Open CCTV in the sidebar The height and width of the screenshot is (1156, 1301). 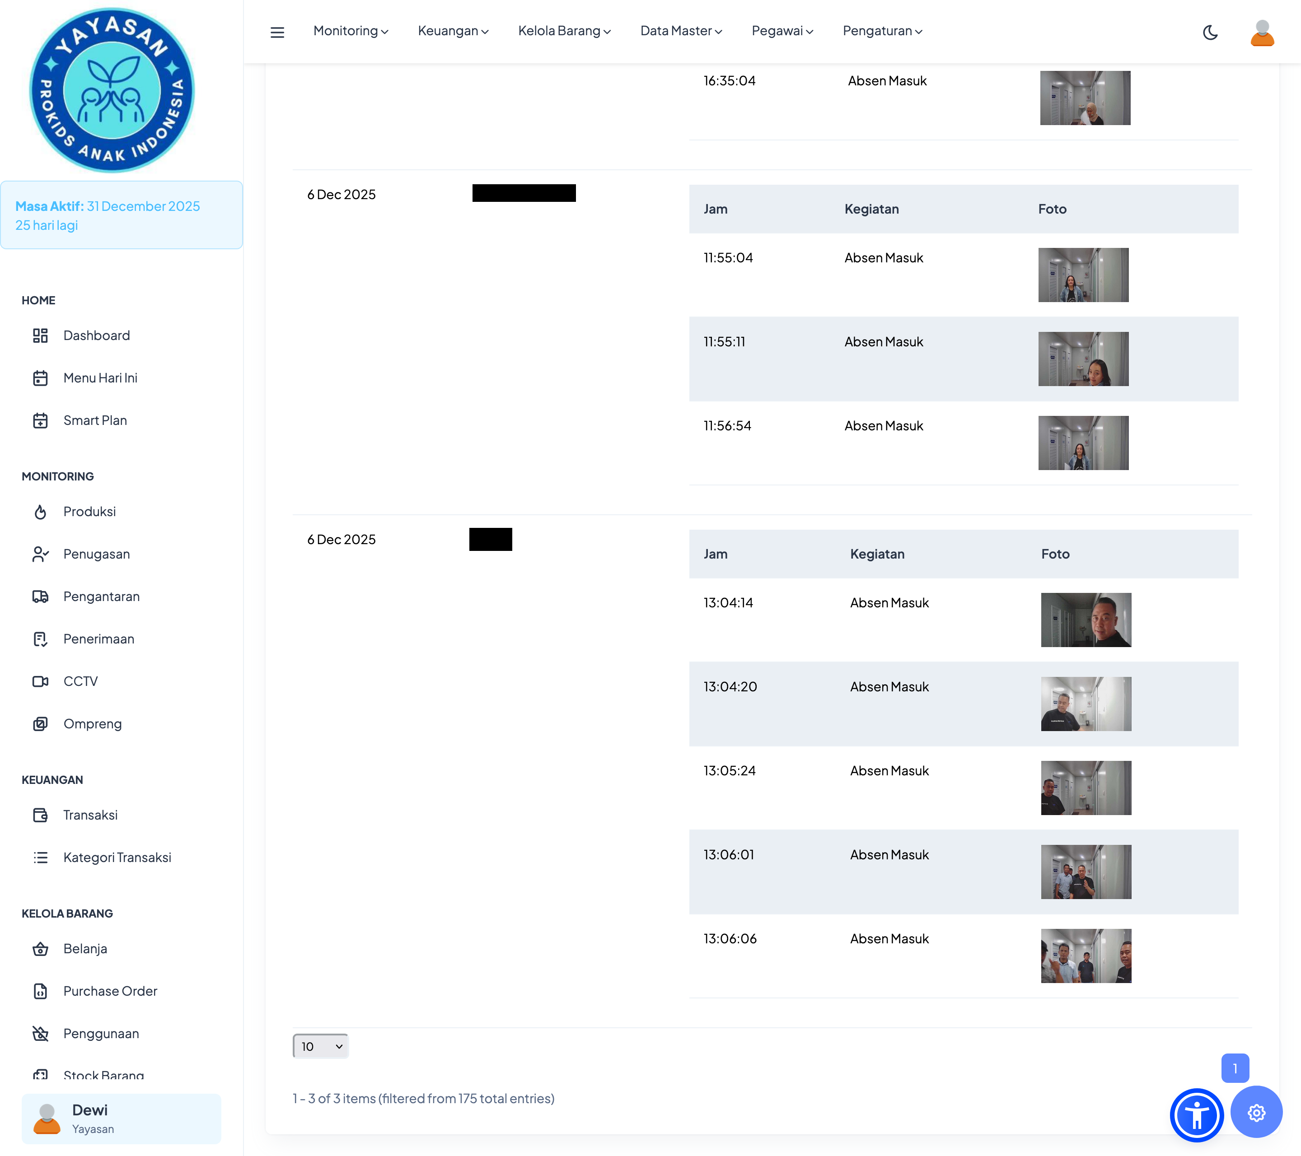[80, 681]
